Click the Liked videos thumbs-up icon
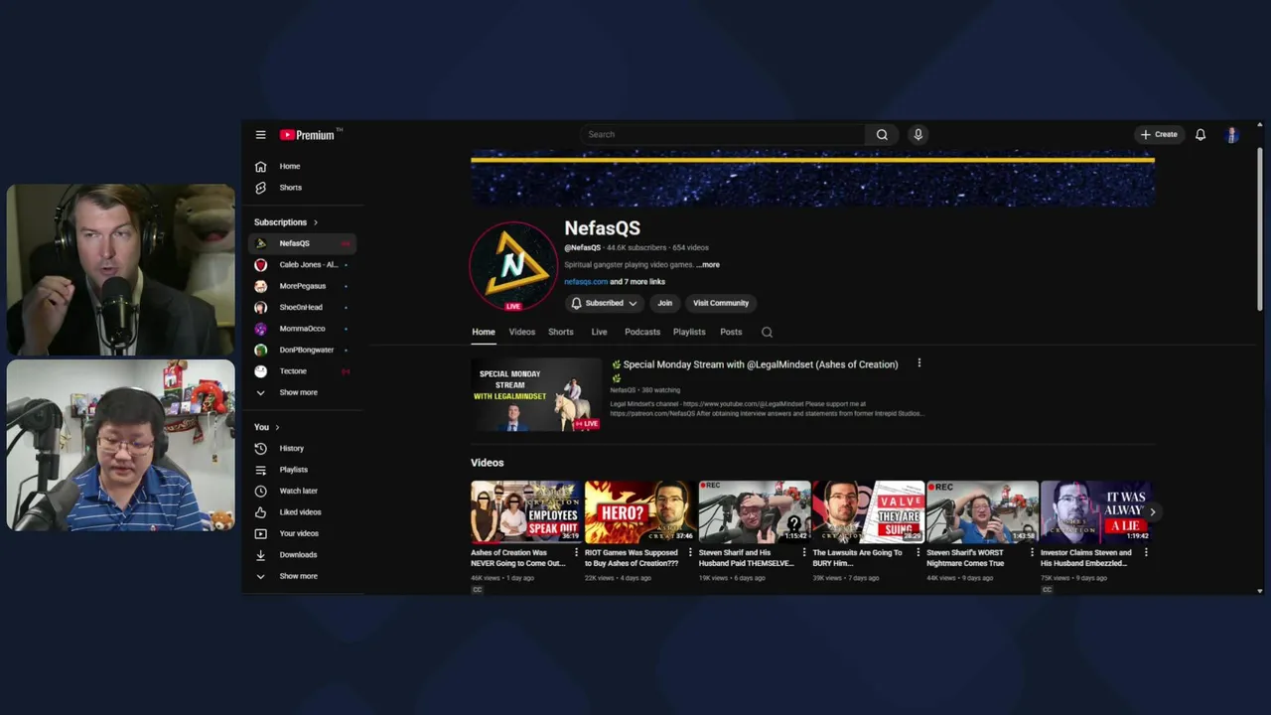This screenshot has height=715, width=1271. pos(260,512)
